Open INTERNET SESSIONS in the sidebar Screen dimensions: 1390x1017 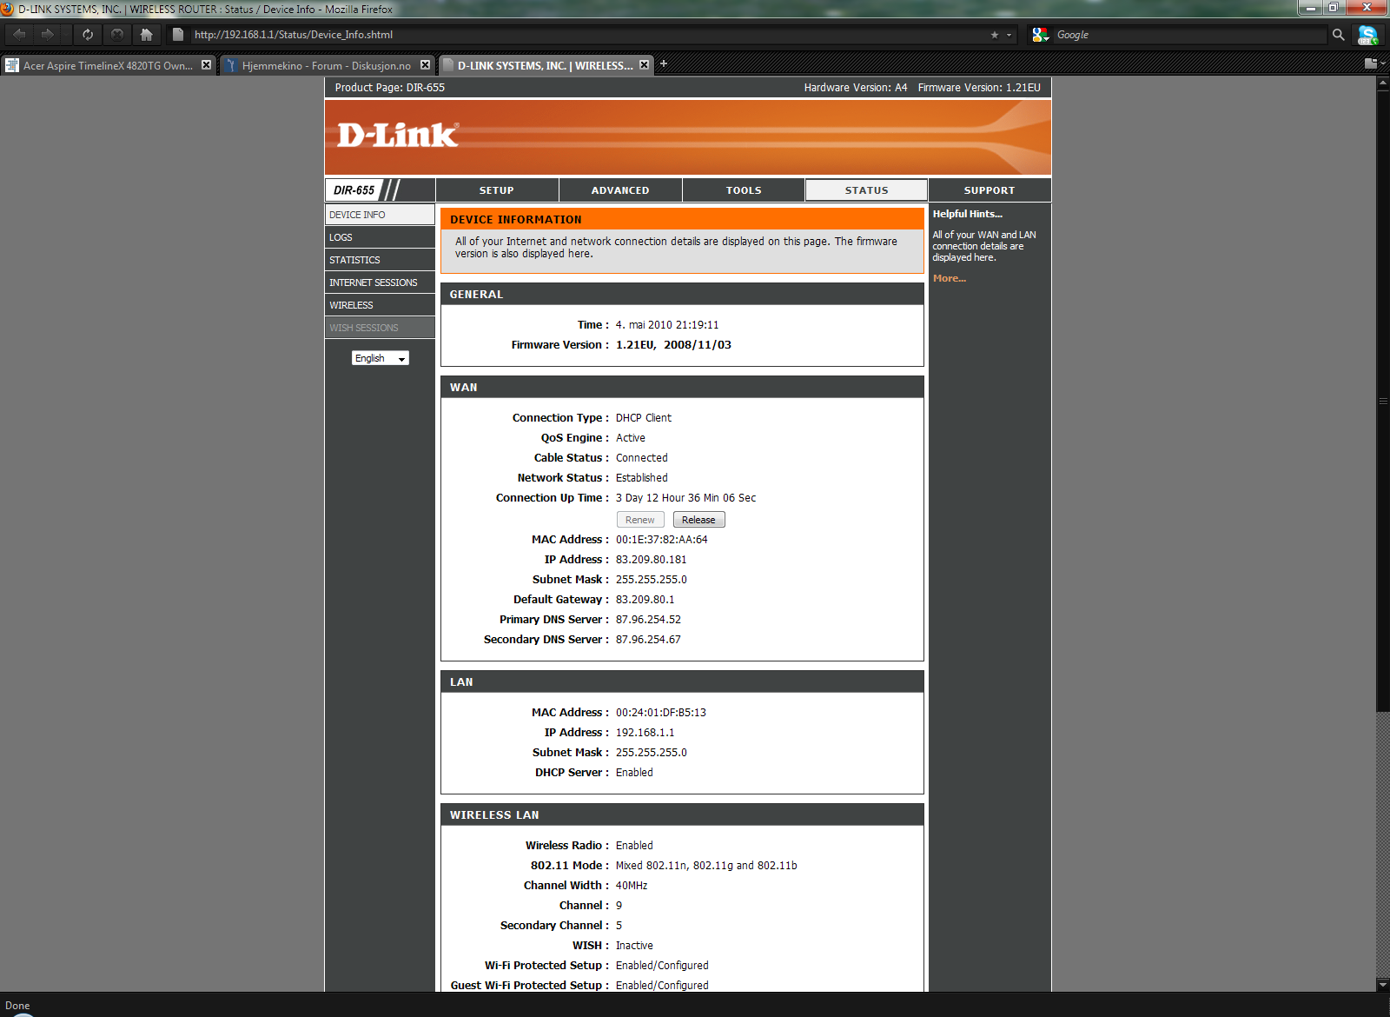(380, 282)
